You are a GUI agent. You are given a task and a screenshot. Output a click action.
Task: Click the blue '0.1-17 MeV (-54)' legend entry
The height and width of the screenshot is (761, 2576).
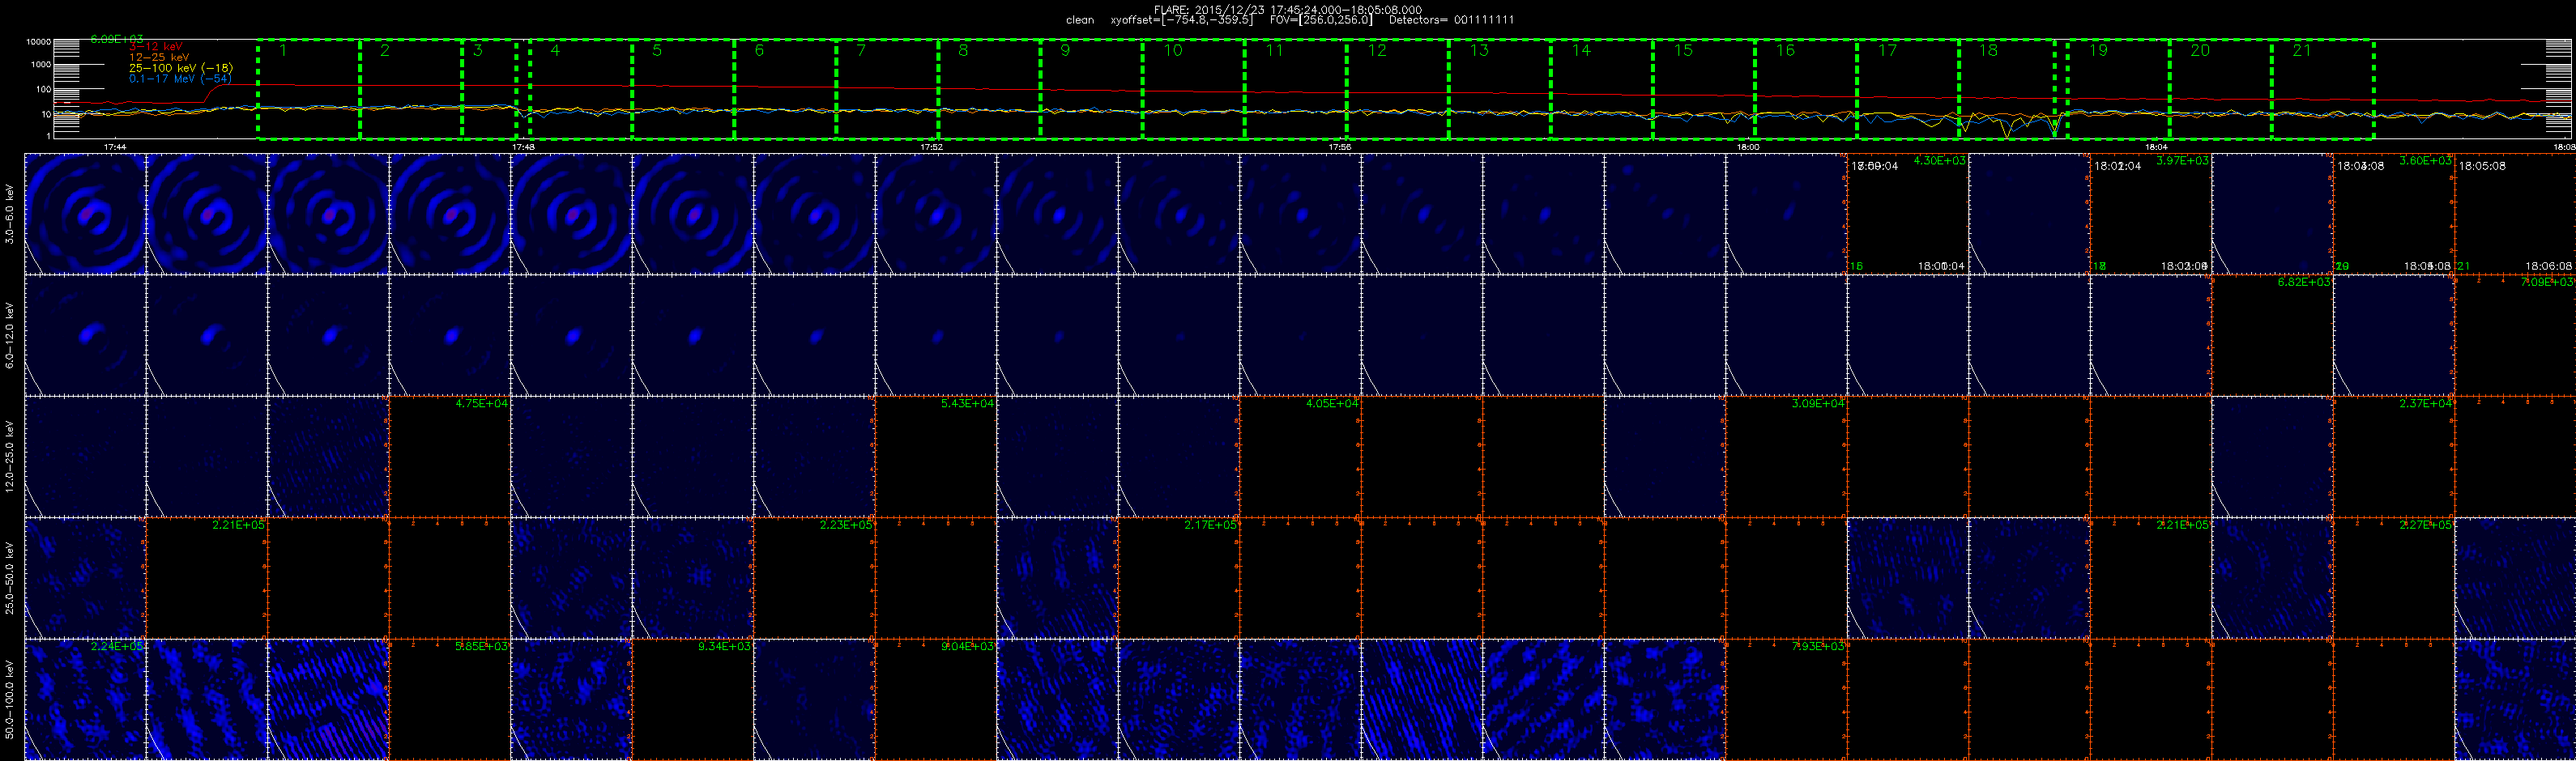coord(180,78)
